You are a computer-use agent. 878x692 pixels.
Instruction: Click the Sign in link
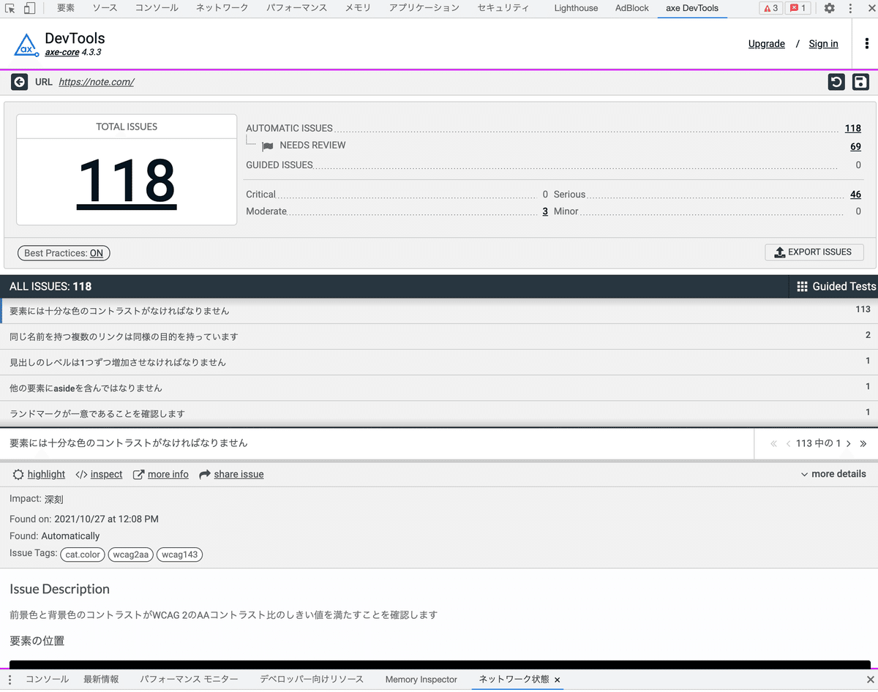pyautogui.click(x=823, y=44)
